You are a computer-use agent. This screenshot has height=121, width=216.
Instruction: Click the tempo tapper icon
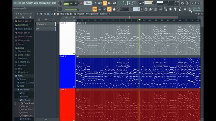coord(180,9)
